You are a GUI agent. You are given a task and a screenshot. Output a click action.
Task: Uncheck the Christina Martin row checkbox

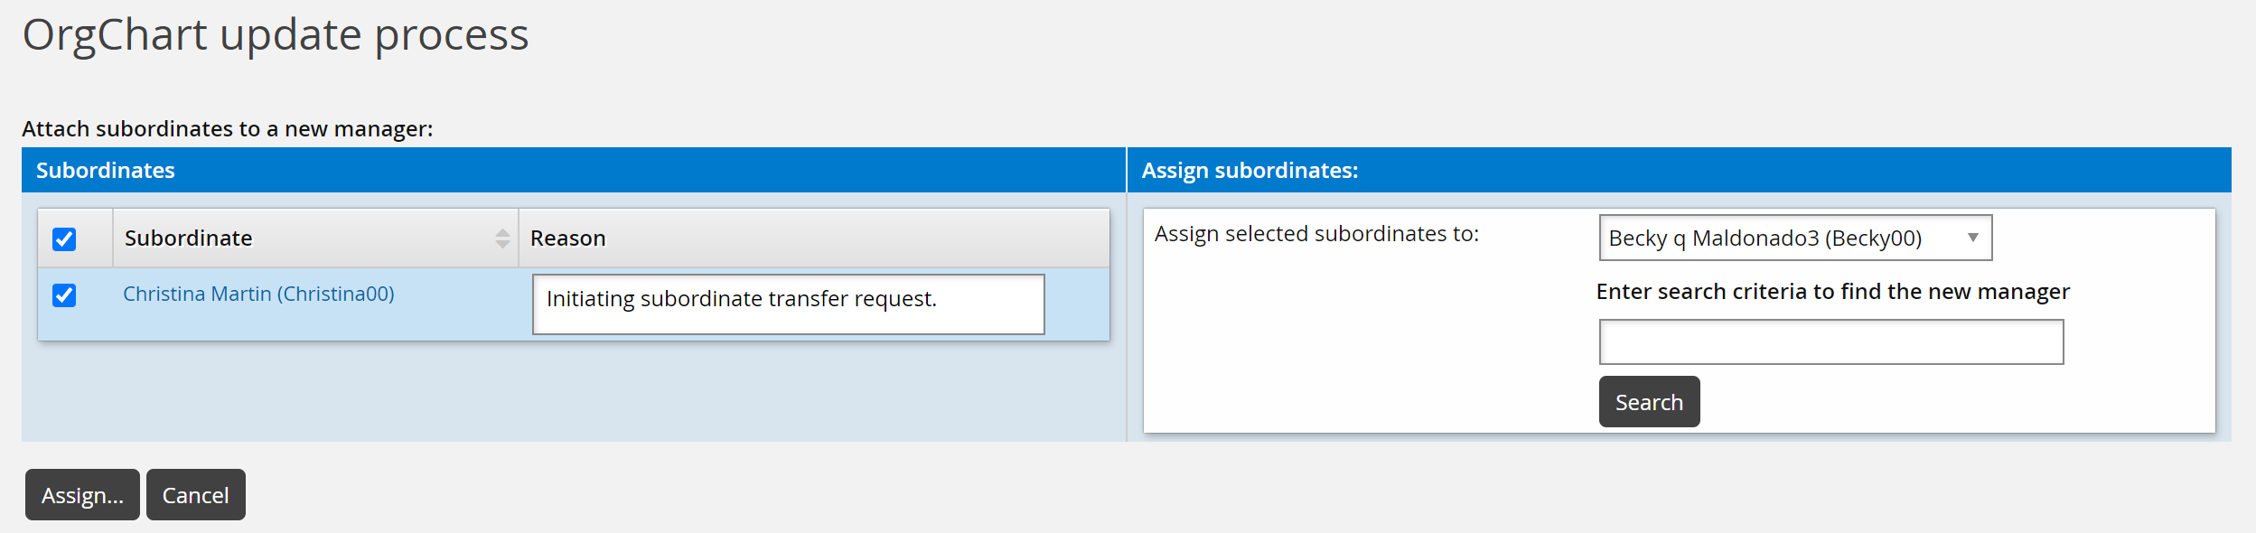click(x=64, y=295)
